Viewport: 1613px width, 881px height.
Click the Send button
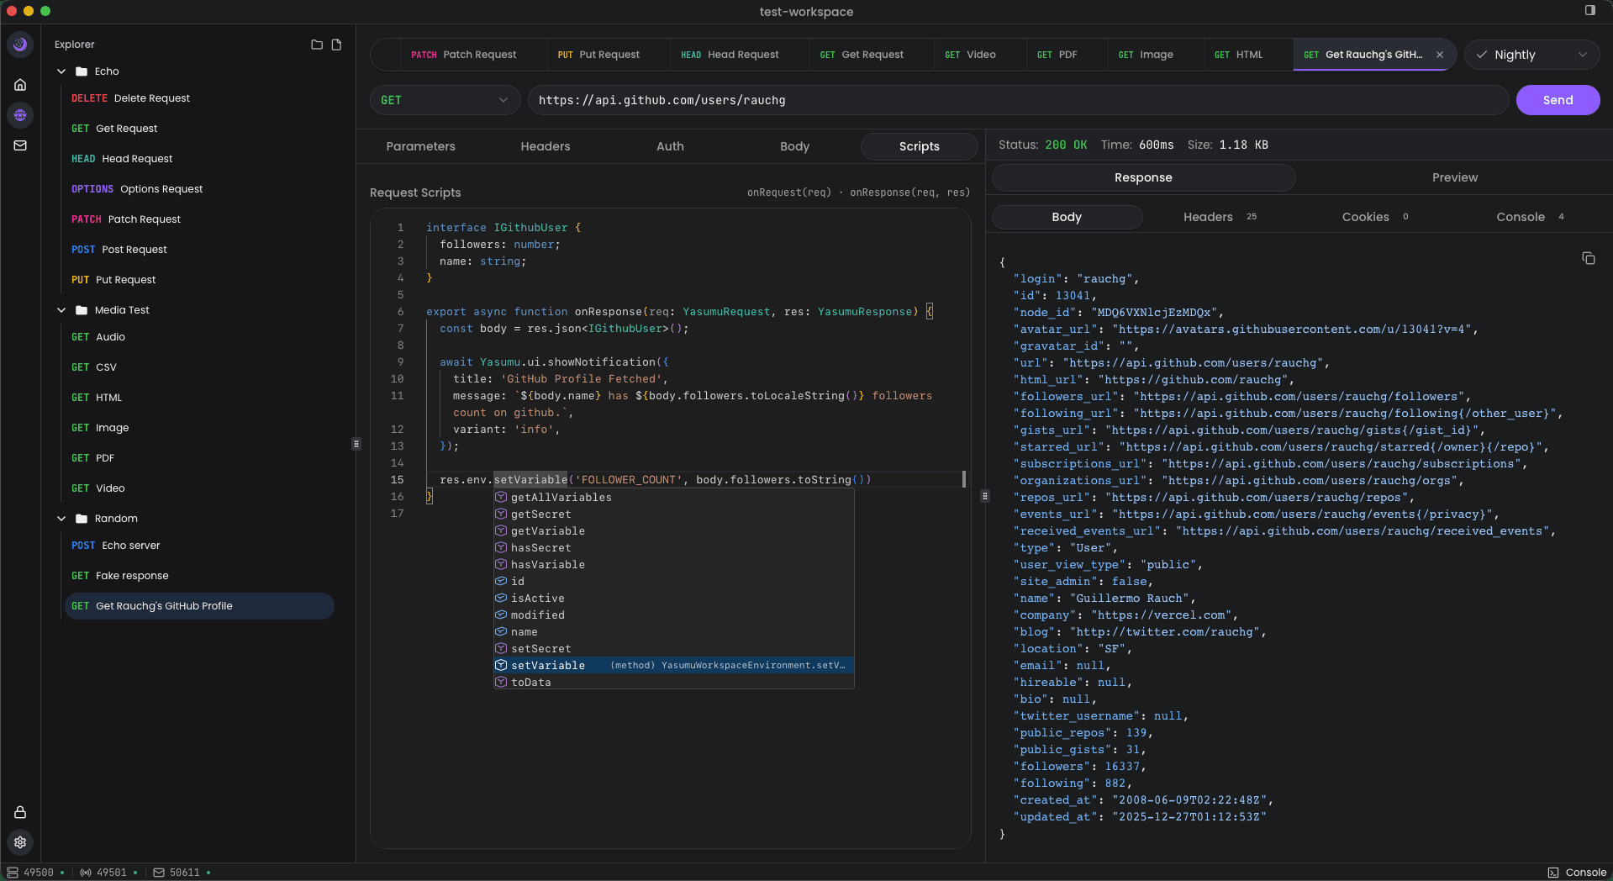(x=1558, y=100)
